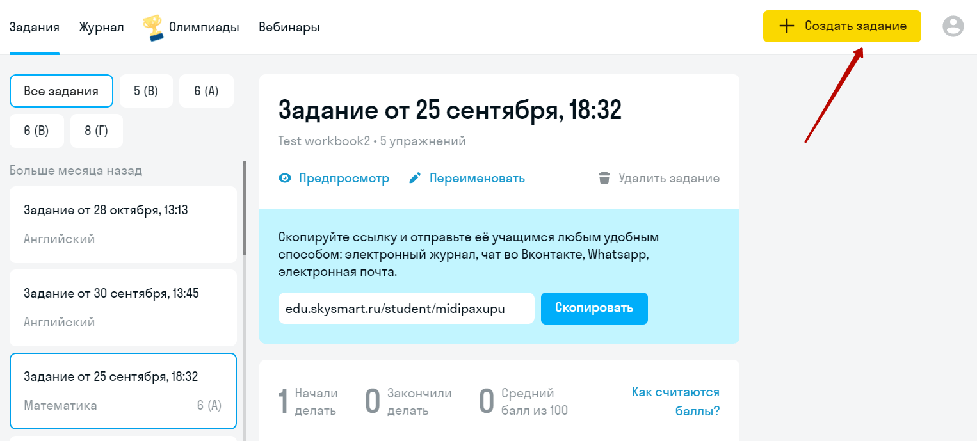
Task: Open the Задания tab
Action: click(x=35, y=27)
